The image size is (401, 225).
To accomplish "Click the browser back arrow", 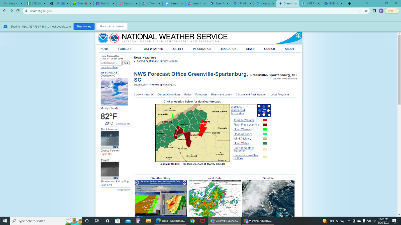I will click(x=5, y=11).
